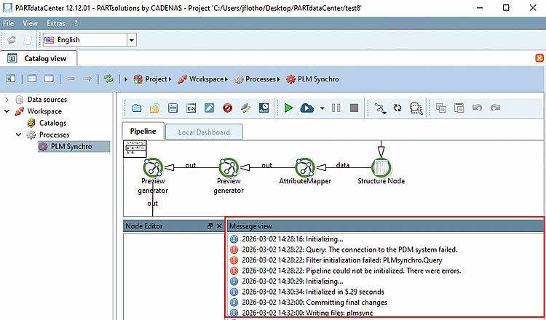The width and height of the screenshot is (546, 320).
Task: Expand the arrow after Workspace breadcrumb
Action: (226, 79)
